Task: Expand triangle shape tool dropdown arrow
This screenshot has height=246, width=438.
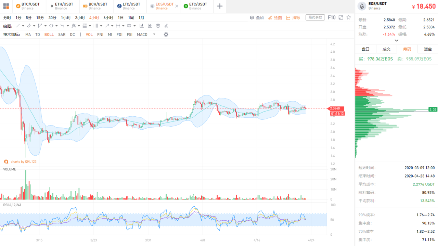Action: coord(46,26)
